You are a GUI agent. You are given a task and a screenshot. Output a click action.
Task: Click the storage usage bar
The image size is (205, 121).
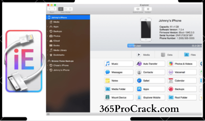point(165,46)
